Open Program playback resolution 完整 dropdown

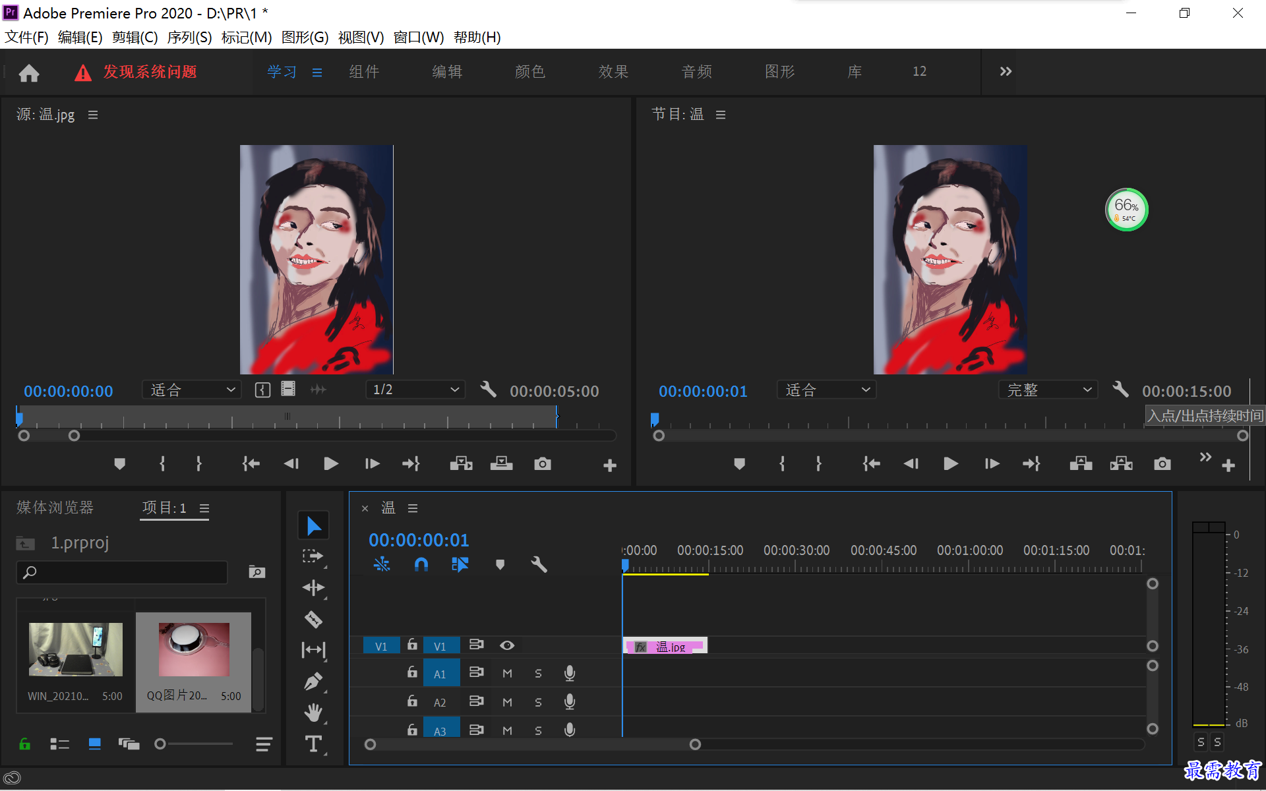[1048, 390]
